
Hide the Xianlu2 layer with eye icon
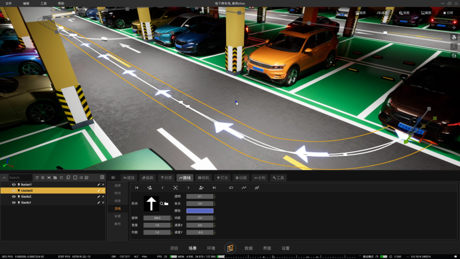click(x=14, y=197)
